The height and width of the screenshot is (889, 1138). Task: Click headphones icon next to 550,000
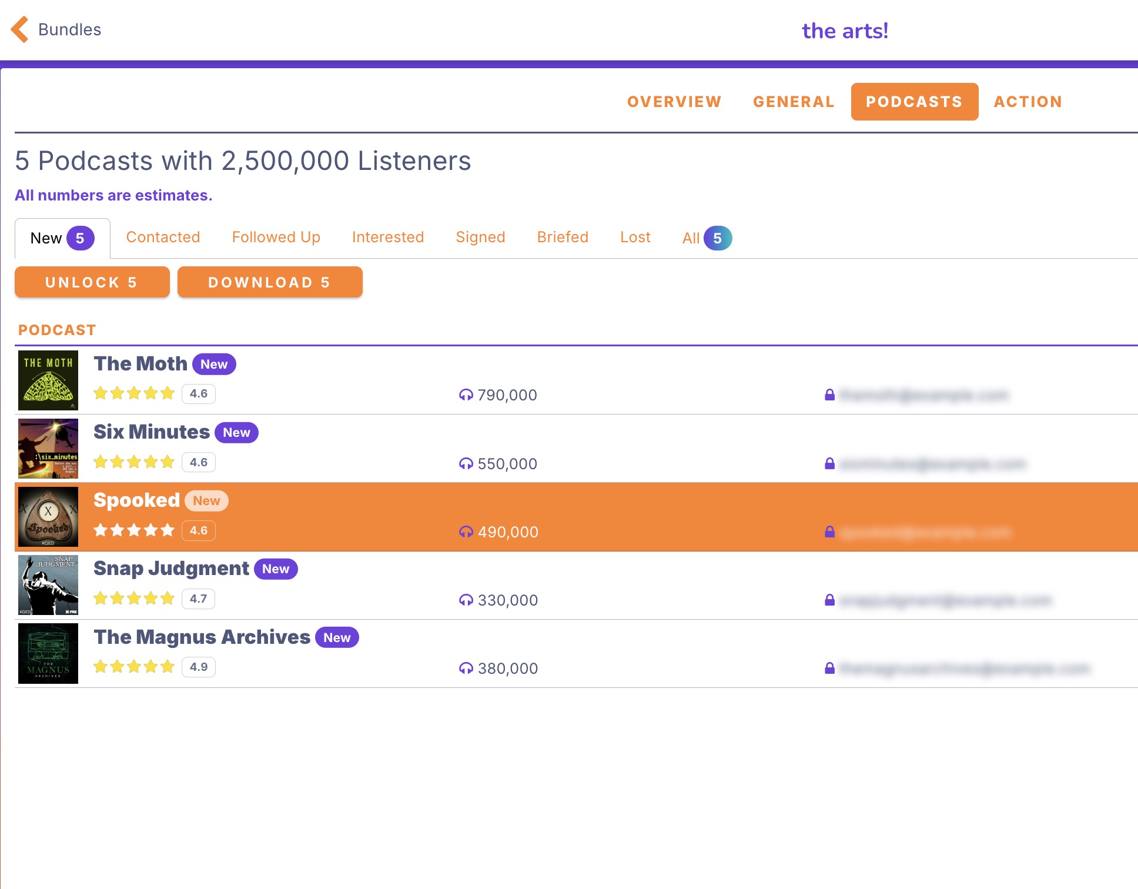click(x=466, y=464)
